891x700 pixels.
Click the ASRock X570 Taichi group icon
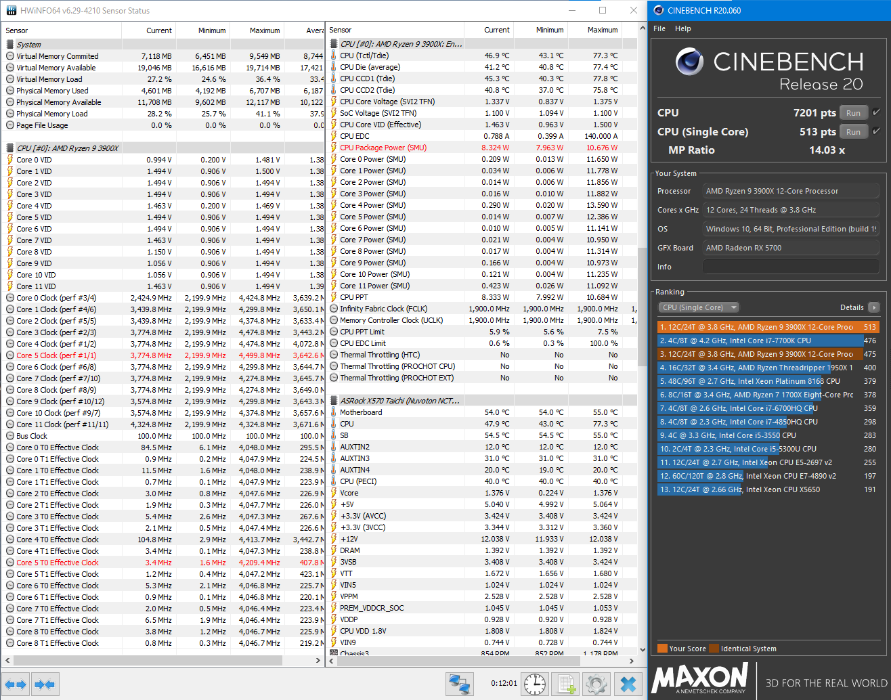pos(334,401)
